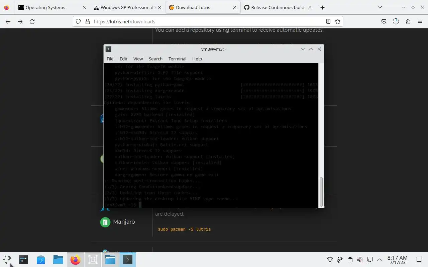
Task: Open terminal Edit menu
Action: tap(123, 59)
